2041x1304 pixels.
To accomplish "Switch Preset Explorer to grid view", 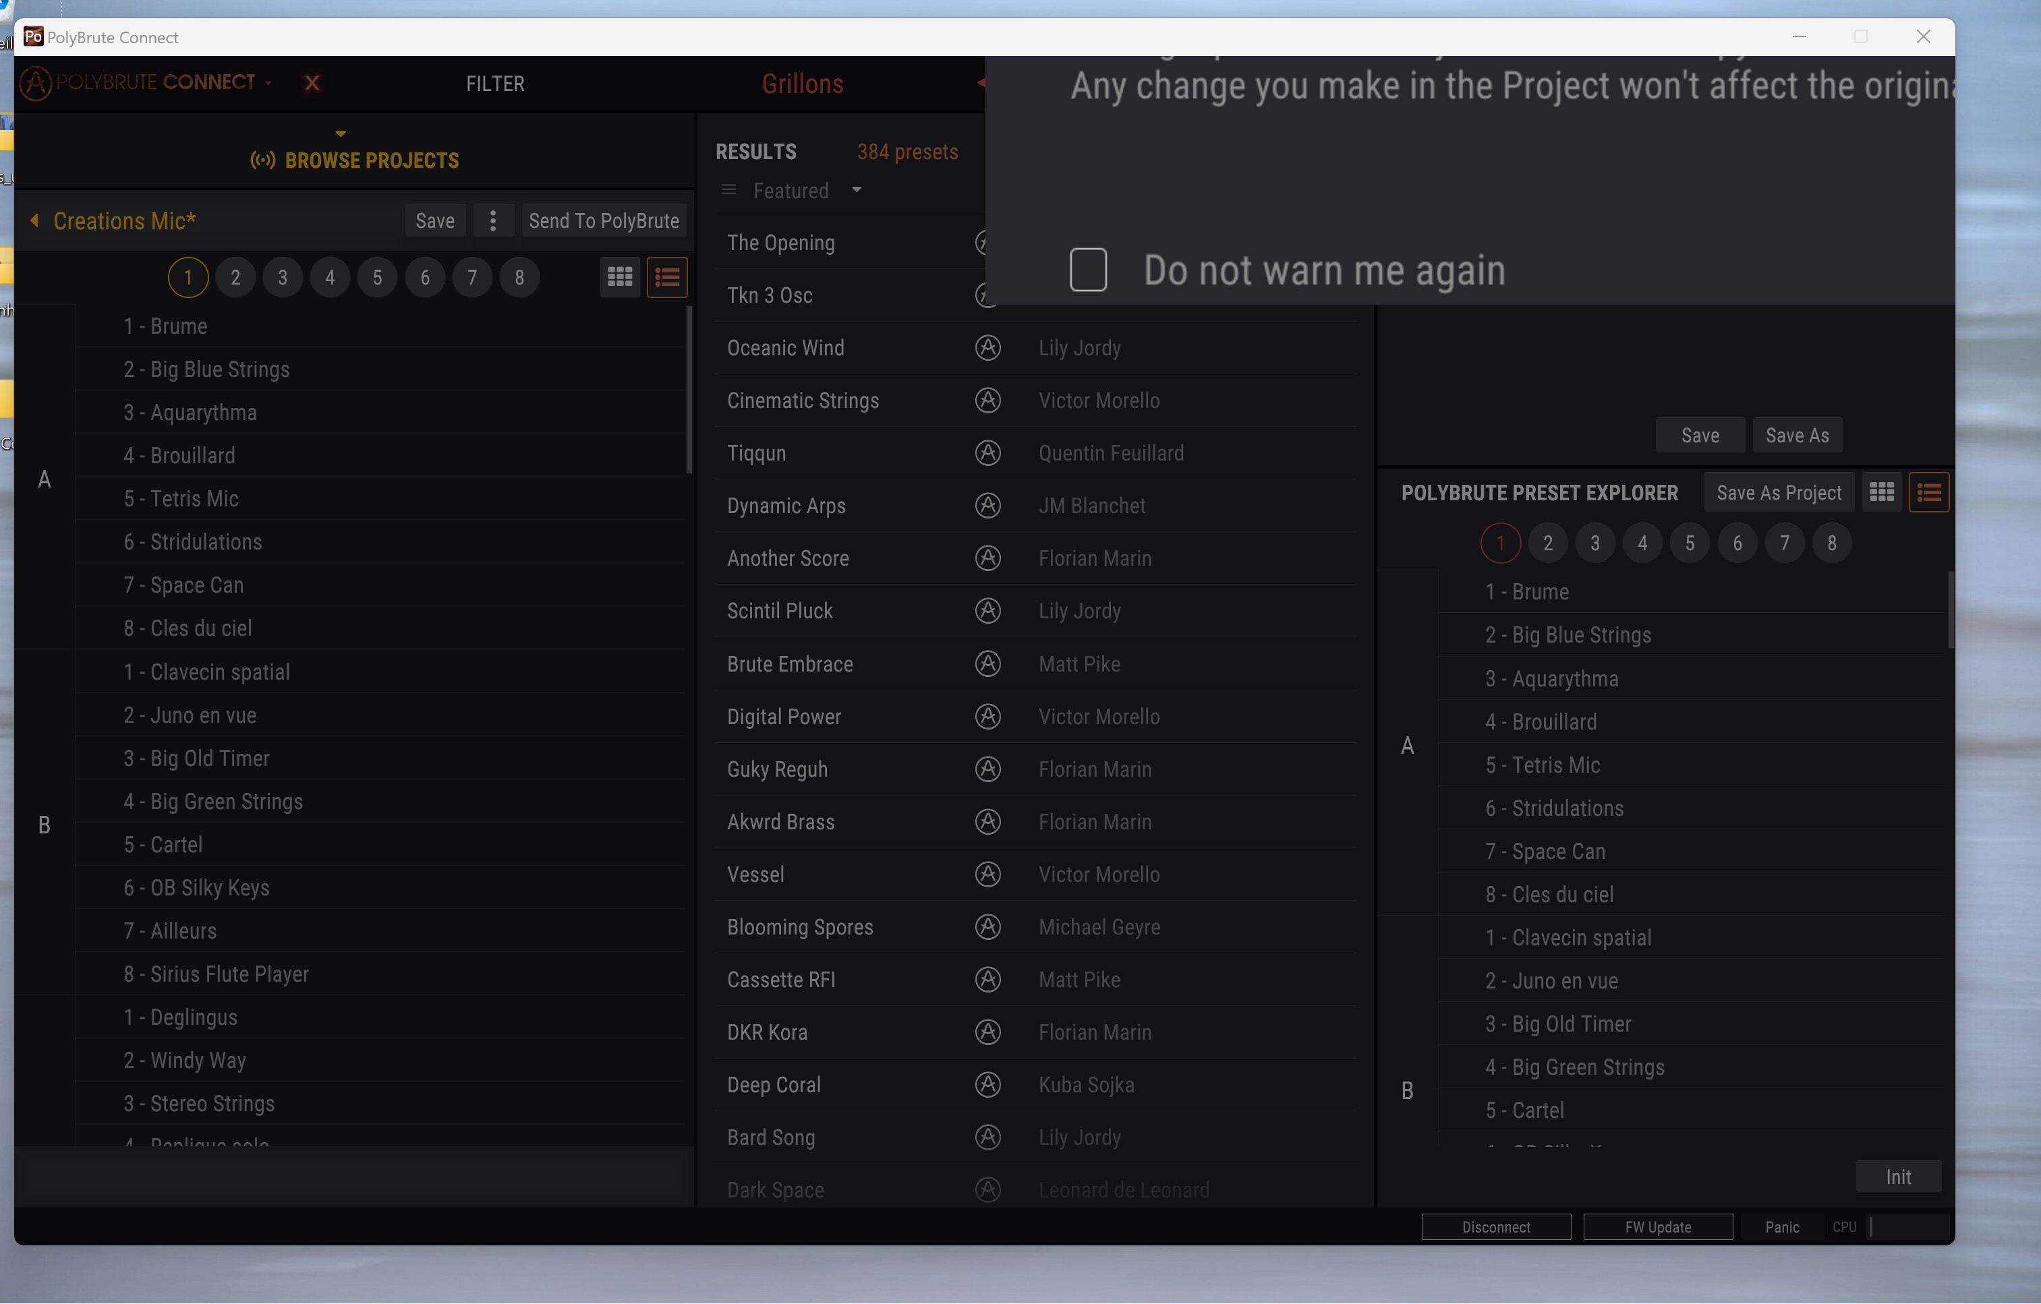I will [1882, 492].
